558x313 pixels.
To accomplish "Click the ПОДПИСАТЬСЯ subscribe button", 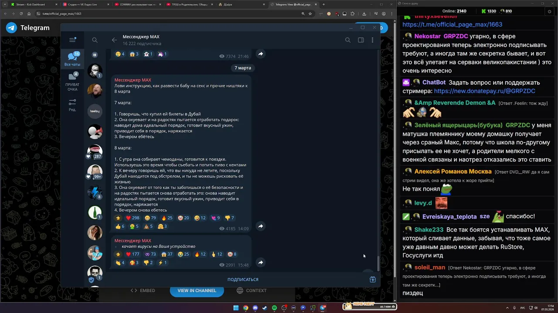I will pyautogui.click(x=243, y=280).
